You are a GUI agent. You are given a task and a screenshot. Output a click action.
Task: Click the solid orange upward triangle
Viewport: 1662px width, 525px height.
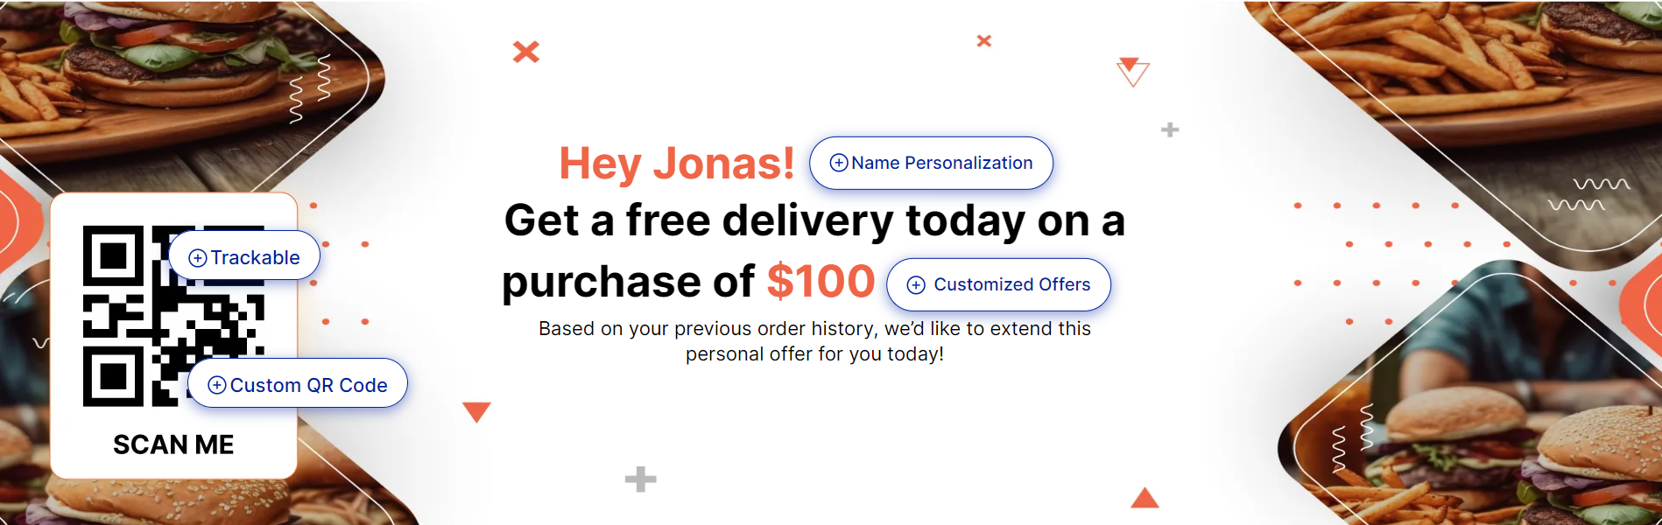pos(1144,499)
